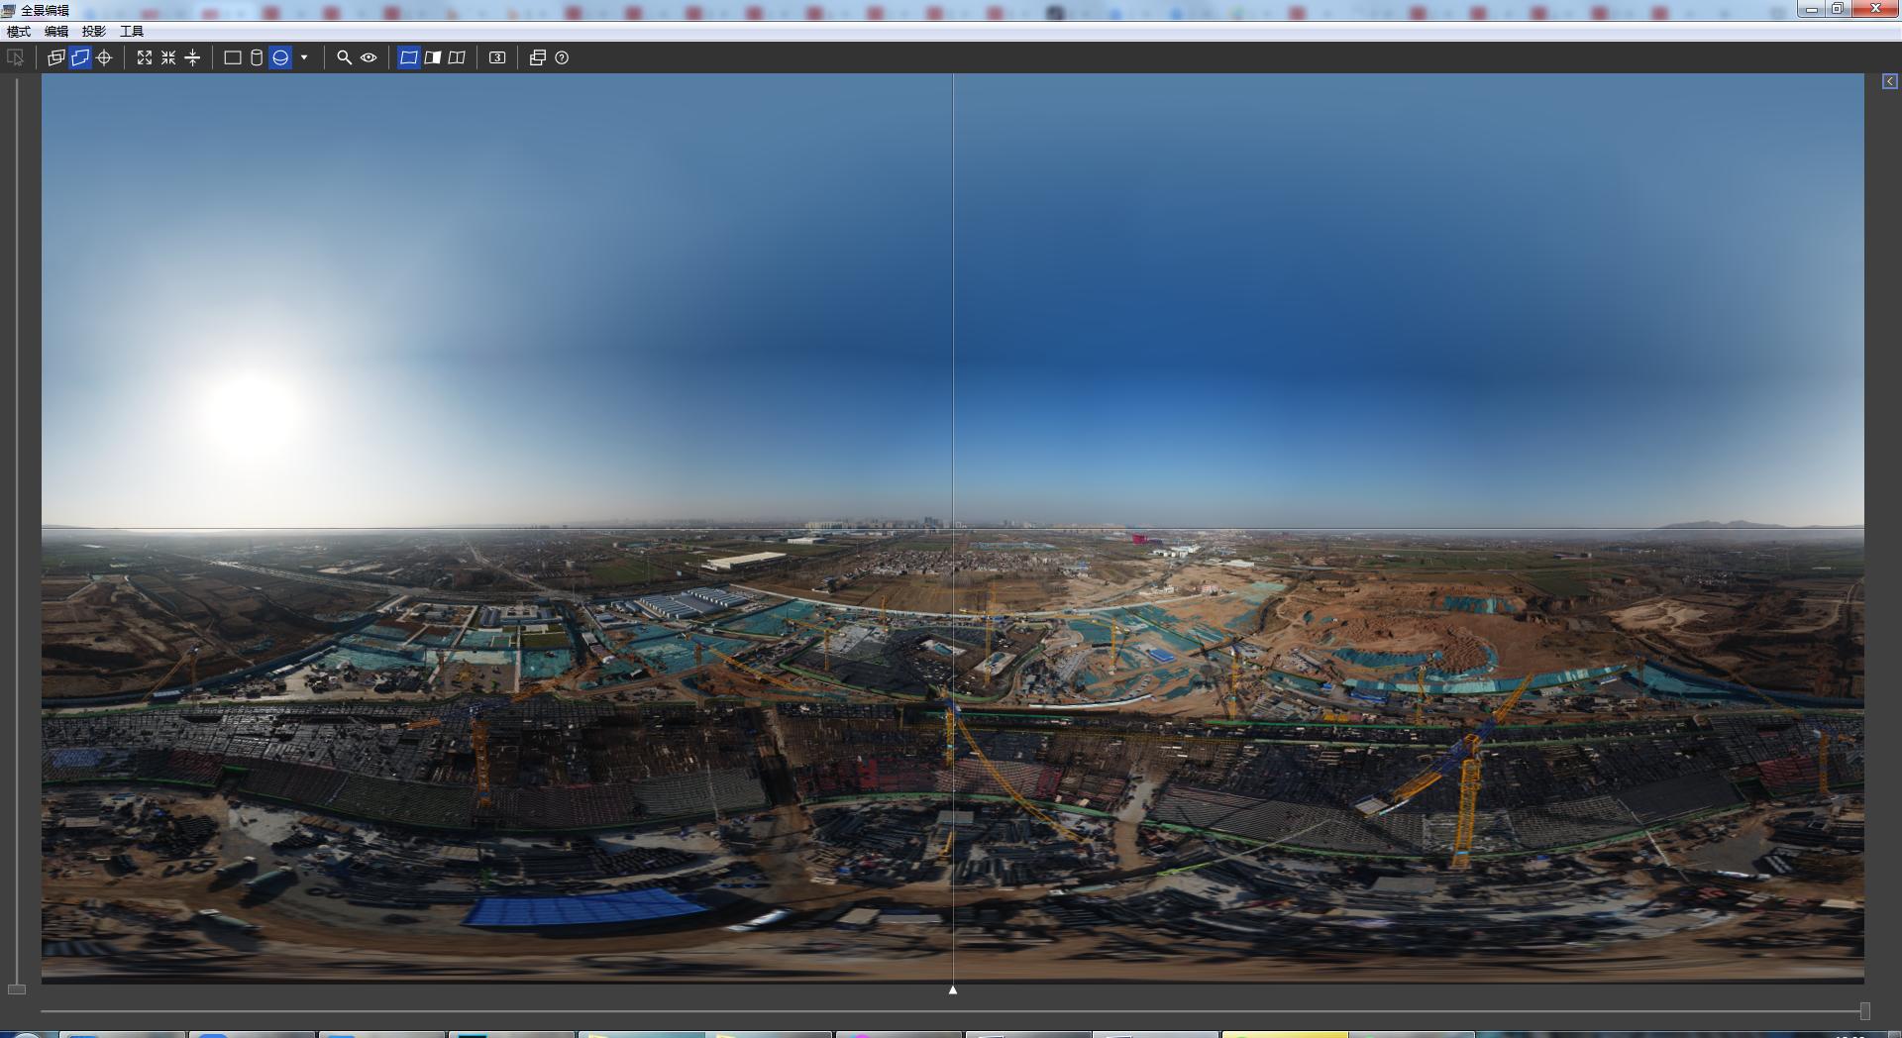1902x1038 pixels.
Task: Open the help question mark icon
Action: tap(562, 57)
